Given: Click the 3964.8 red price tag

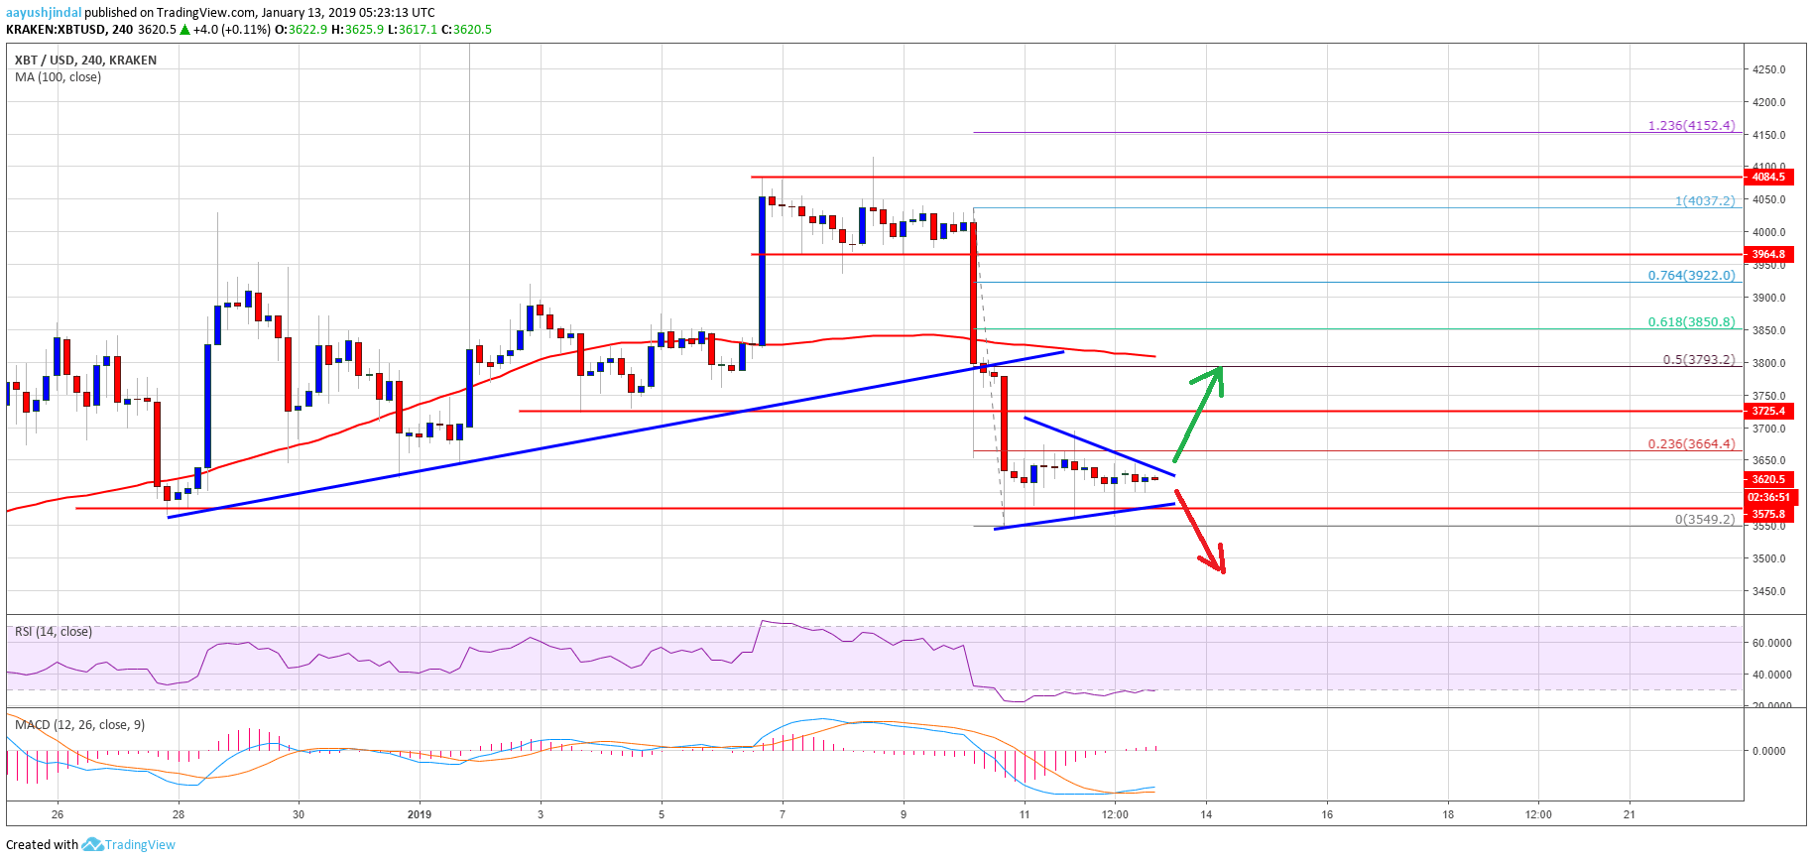Looking at the screenshot, I should point(1767,255).
